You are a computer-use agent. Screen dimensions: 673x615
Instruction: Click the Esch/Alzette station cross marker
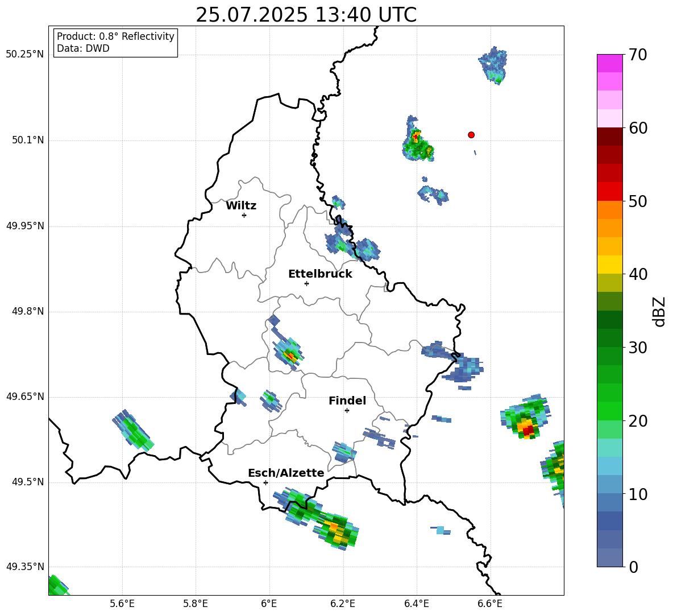pyautogui.click(x=265, y=482)
